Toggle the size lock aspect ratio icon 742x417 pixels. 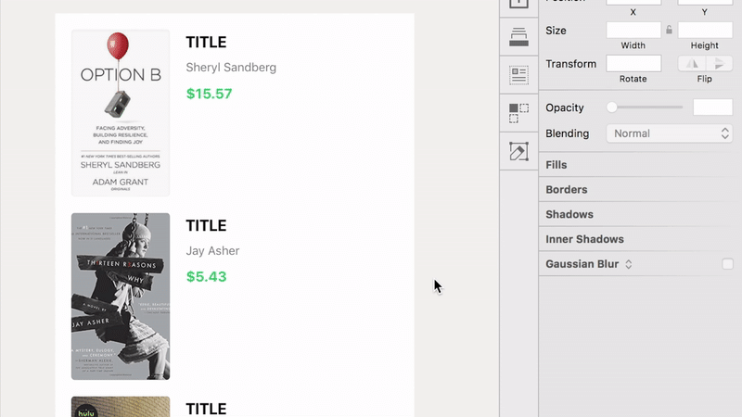coord(669,30)
